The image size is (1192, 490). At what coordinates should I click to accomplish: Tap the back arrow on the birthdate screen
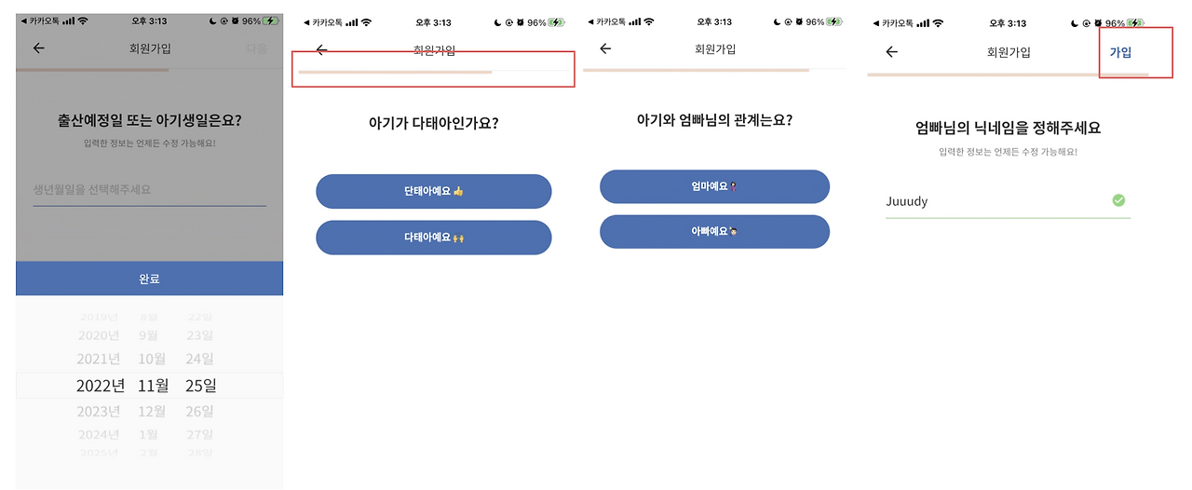click(x=38, y=48)
